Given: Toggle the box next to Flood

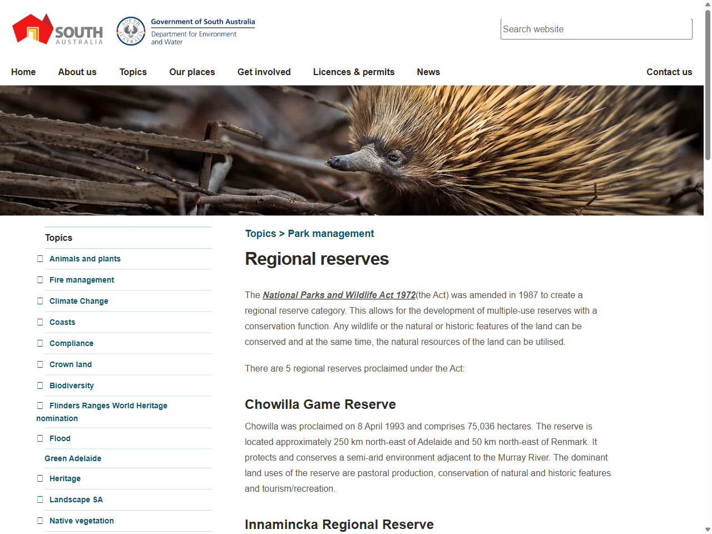Looking at the screenshot, I should coord(39,438).
